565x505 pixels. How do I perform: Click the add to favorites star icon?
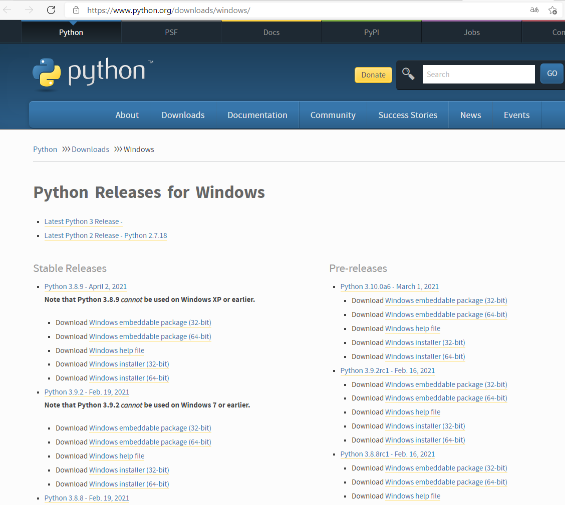(x=553, y=10)
